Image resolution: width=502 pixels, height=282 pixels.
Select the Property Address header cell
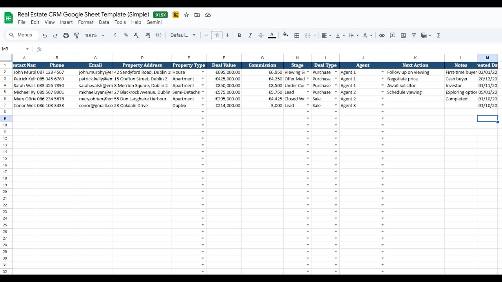click(x=142, y=65)
